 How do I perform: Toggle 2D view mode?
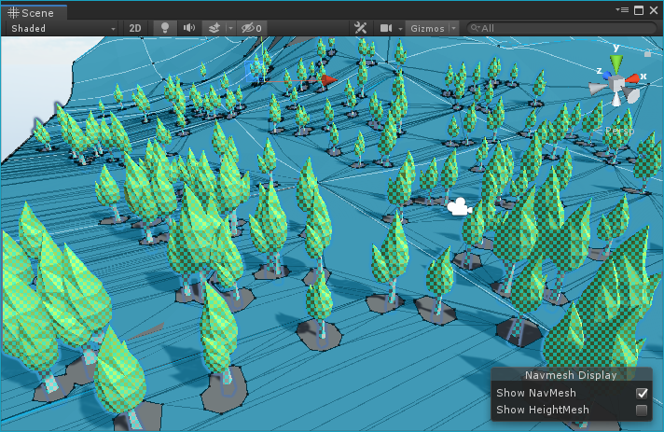[x=134, y=28]
